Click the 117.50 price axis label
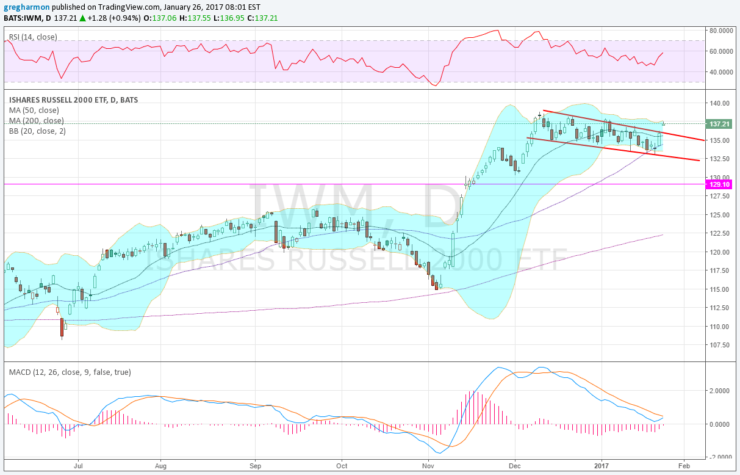Image resolution: width=740 pixels, height=475 pixels. 720,270
